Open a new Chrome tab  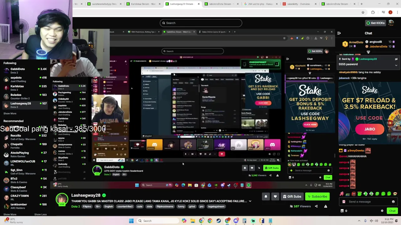click(362, 4)
